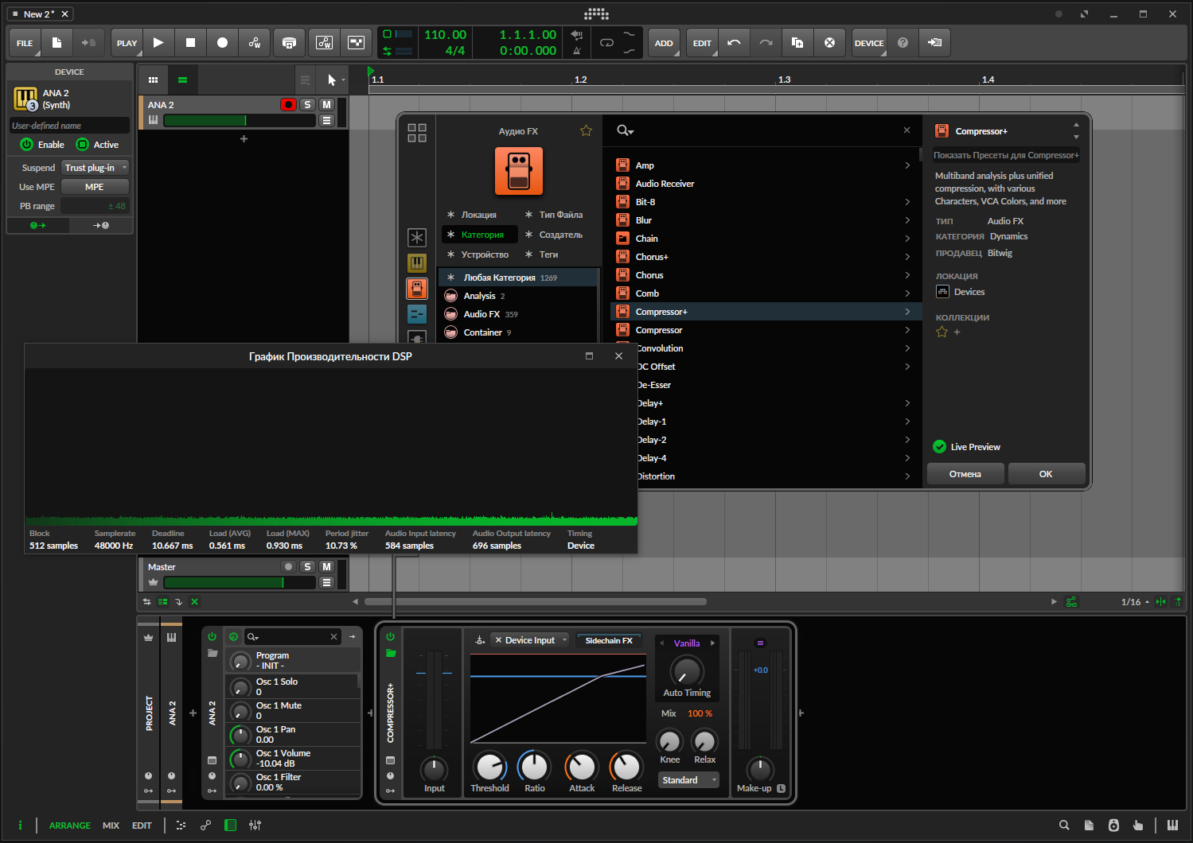
Task: Toggle Live Preview checkbox
Action: click(940, 447)
